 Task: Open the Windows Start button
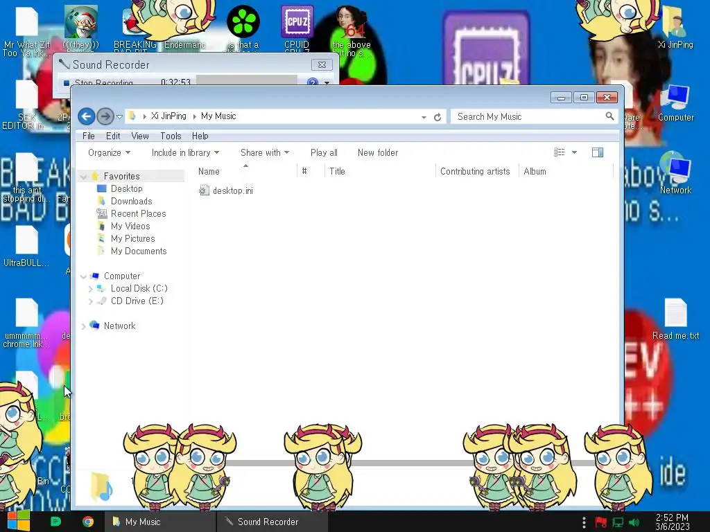point(18,521)
